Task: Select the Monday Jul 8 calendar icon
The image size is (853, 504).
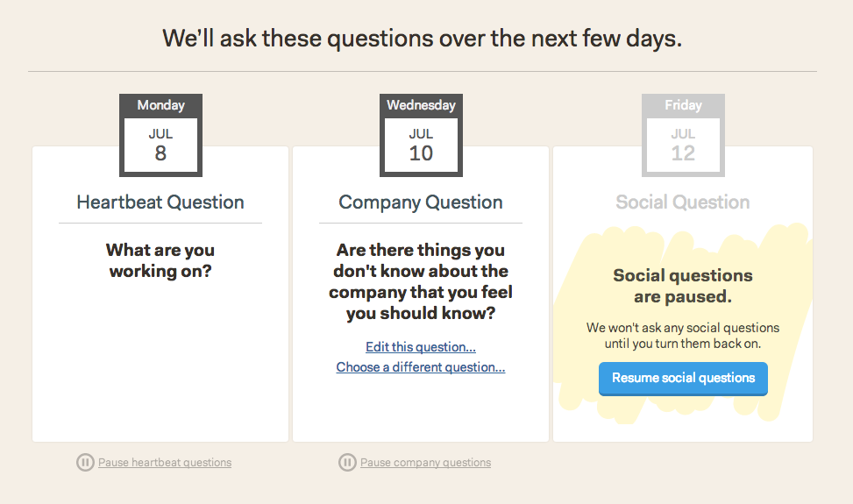Action: tap(160, 135)
